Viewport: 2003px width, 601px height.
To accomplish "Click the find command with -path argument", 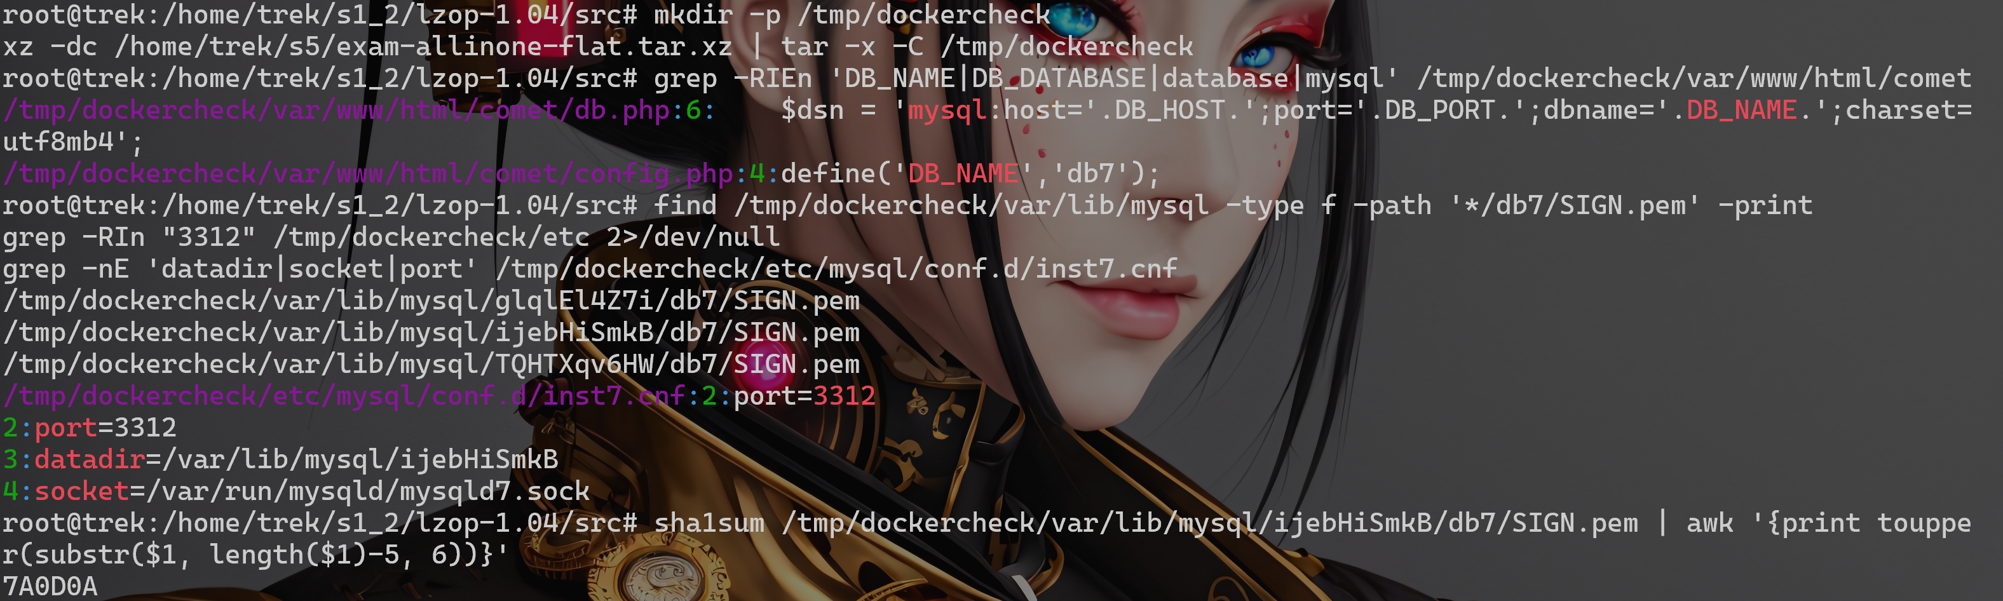I will (x=1233, y=205).
